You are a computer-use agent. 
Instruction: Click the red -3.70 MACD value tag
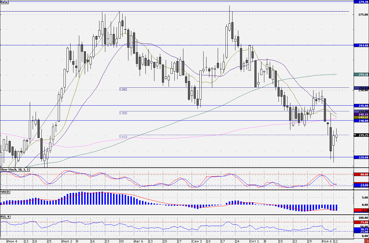click(361, 210)
